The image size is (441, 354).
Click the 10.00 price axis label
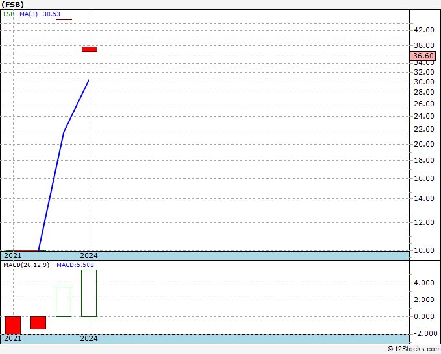tap(424, 250)
